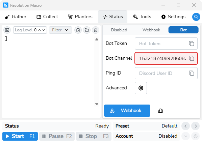Click the Pause F2 button
Screen dimensions: 202x143
click(57, 136)
